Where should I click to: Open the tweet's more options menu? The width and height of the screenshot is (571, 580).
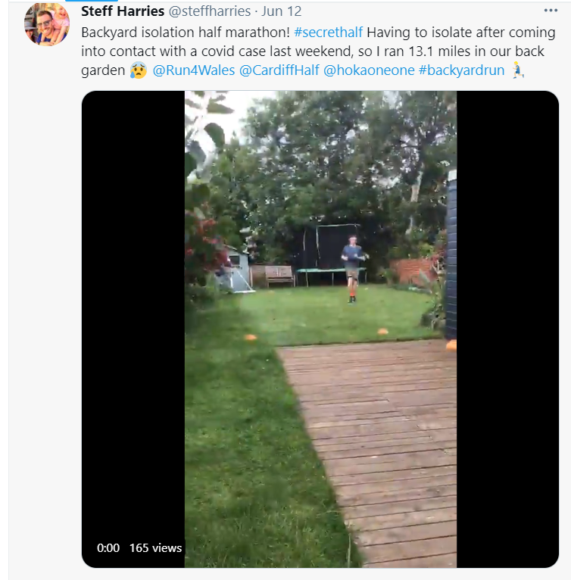(x=551, y=11)
